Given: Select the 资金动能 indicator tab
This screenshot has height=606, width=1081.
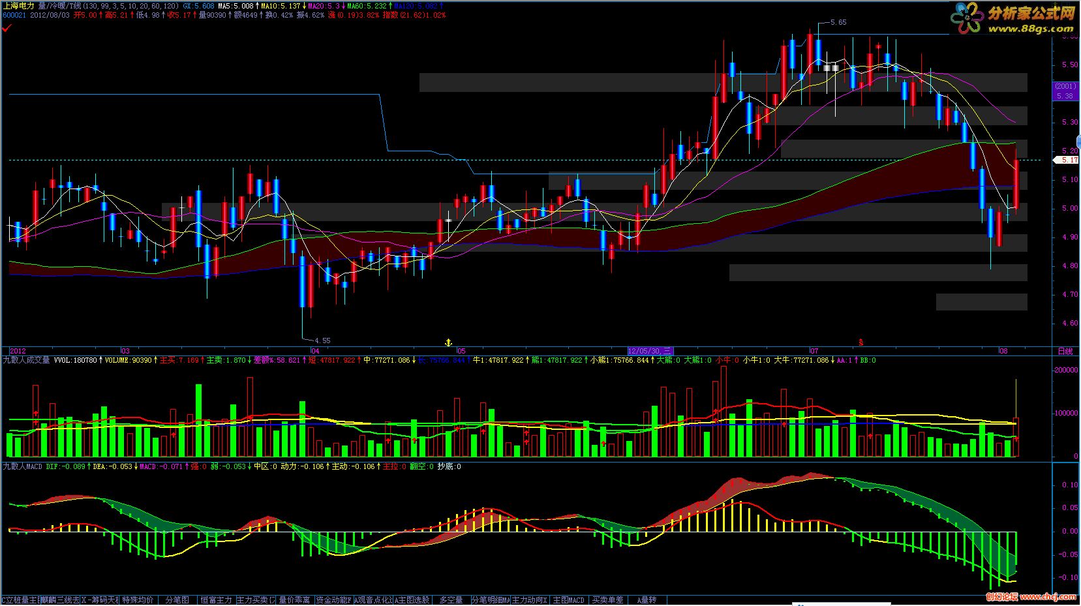Looking at the screenshot, I should pyautogui.click(x=333, y=599).
